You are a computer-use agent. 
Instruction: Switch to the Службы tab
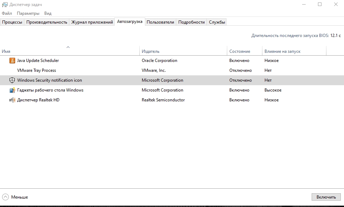(x=217, y=22)
